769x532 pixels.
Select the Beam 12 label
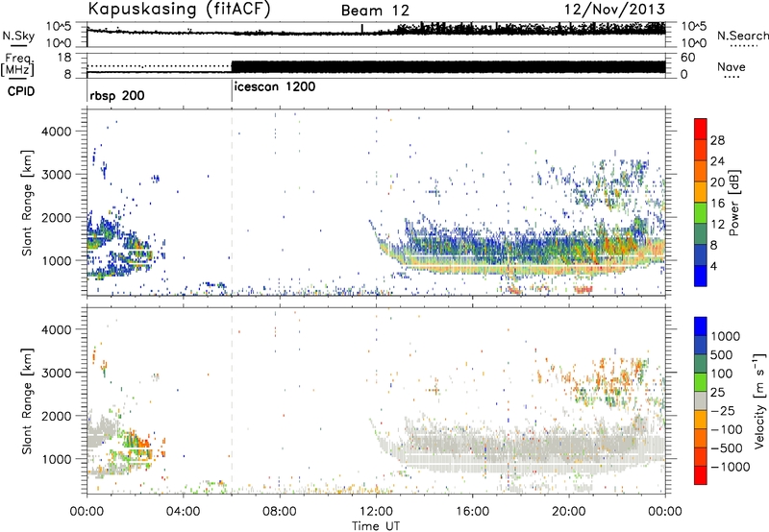click(x=375, y=11)
